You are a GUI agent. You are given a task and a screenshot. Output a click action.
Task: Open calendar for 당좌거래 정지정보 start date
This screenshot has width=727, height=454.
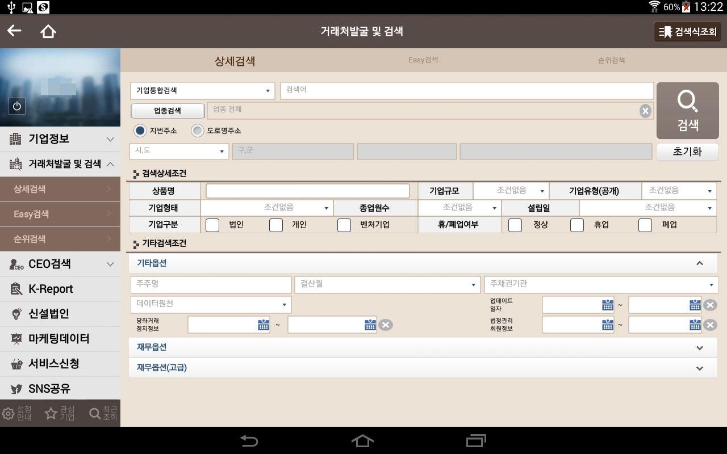[x=264, y=325]
